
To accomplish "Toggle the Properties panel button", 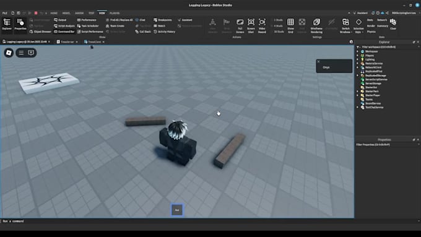I will coord(20,25).
